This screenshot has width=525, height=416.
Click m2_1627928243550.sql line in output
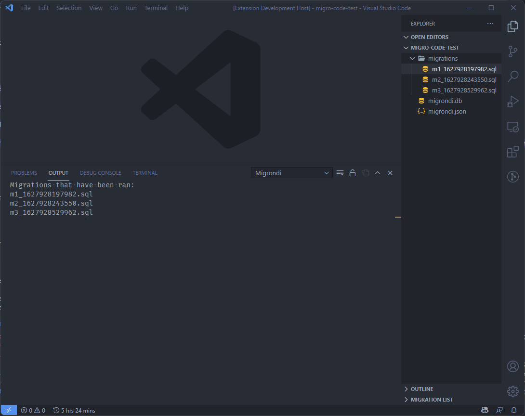tap(51, 203)
